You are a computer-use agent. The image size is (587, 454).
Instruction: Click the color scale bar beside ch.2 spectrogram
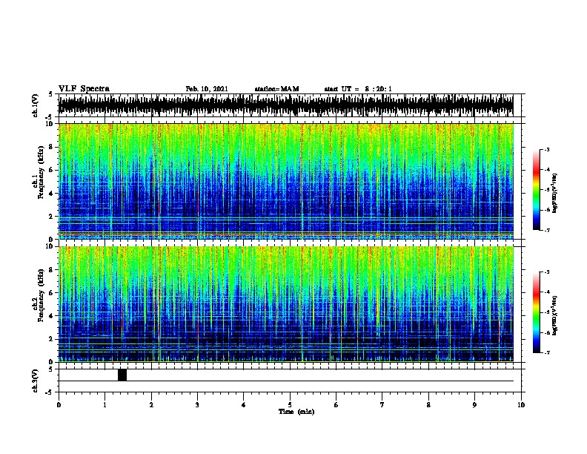(x=537, y=312)
